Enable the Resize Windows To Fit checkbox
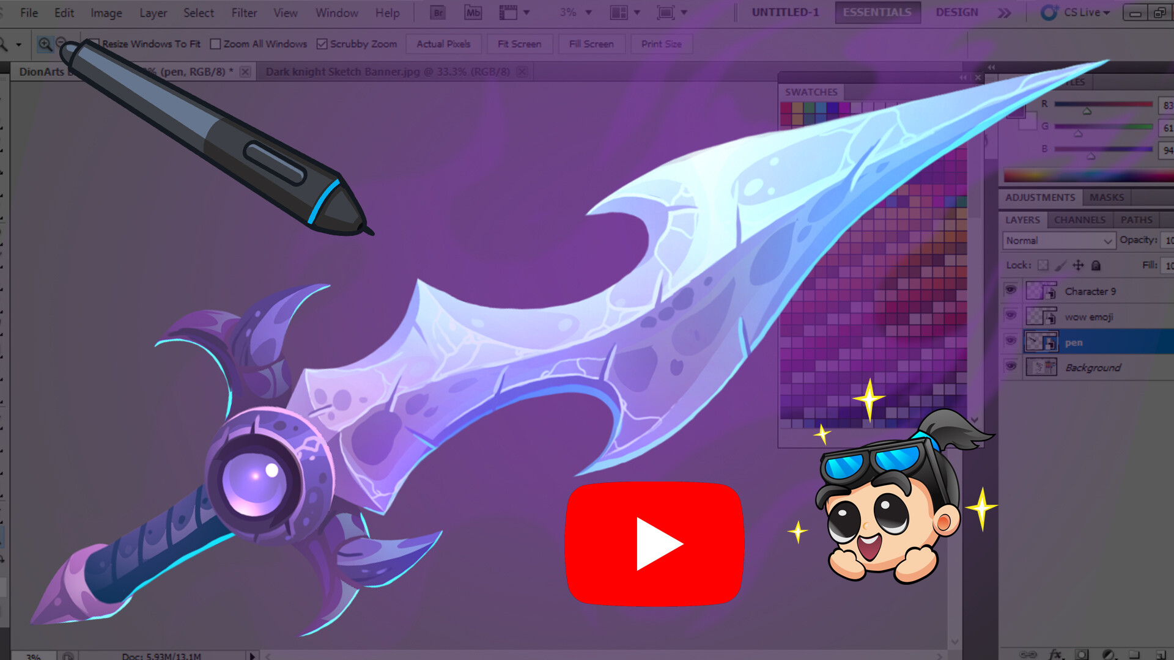 pyautogui.click(x=95, y=43)
